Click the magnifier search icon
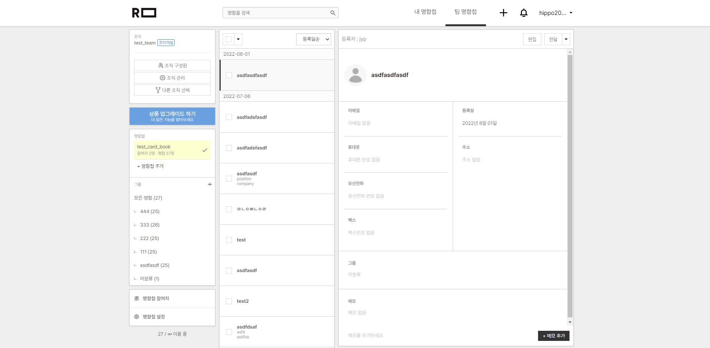This screenshot has height=348, width=710. [333, 13]
